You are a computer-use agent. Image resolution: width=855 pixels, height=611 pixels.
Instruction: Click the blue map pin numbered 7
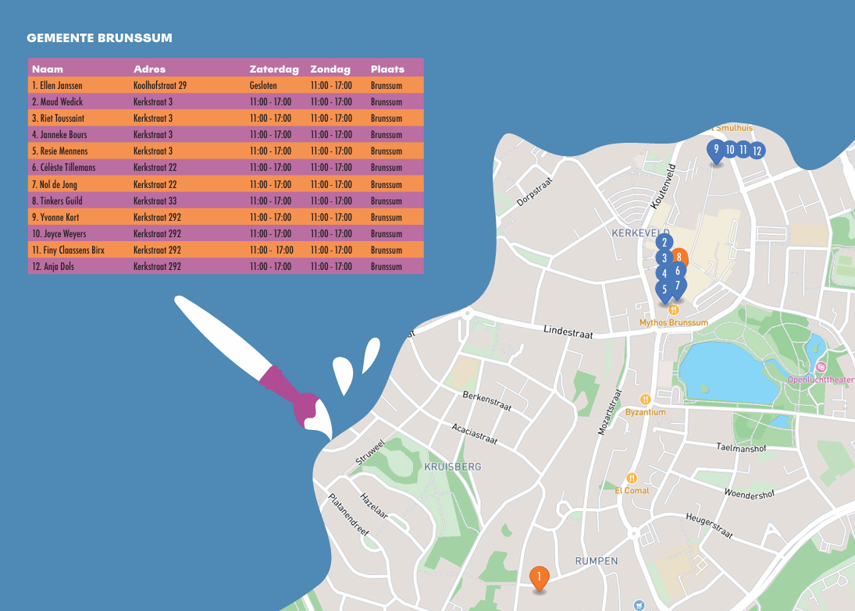pos(678,287)
